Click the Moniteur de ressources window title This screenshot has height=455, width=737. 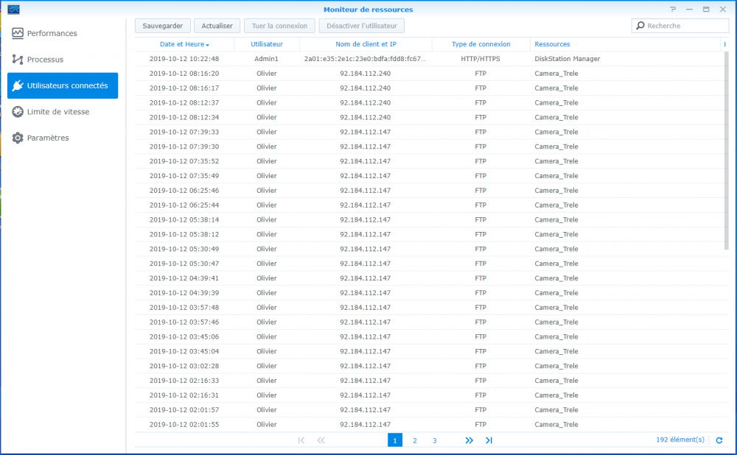368,10
